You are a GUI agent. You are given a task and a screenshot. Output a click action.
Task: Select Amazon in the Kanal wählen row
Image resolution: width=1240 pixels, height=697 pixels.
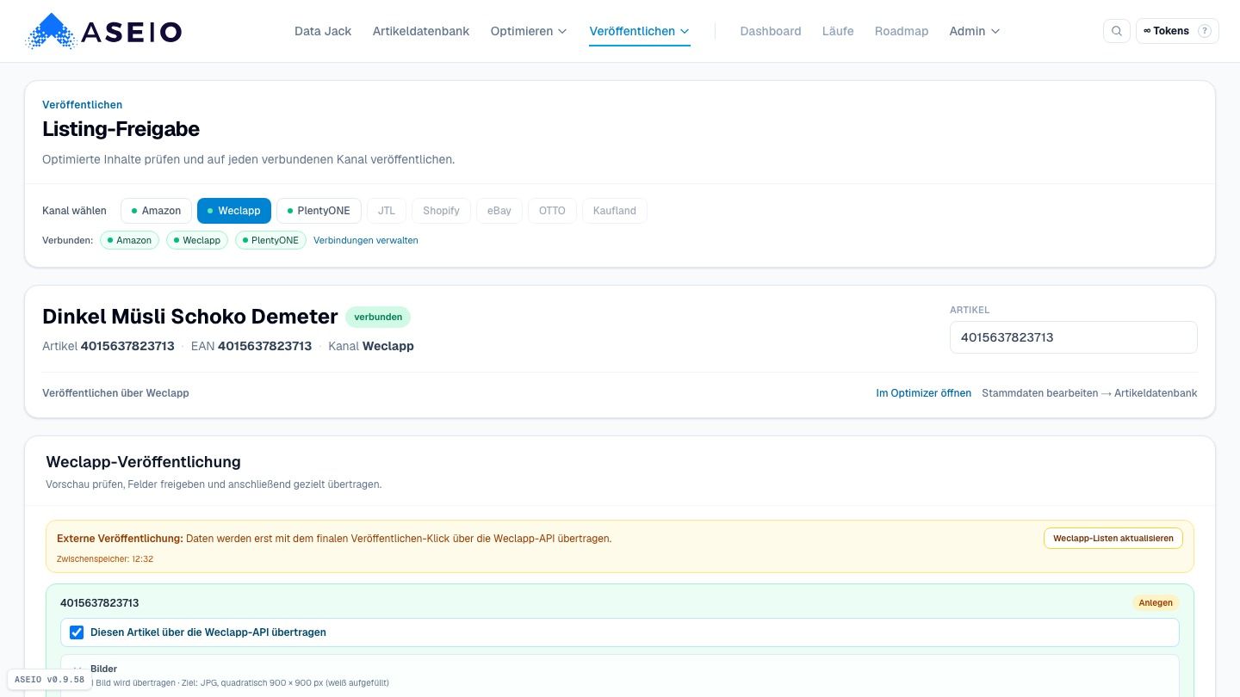click(x=156, y=211)
